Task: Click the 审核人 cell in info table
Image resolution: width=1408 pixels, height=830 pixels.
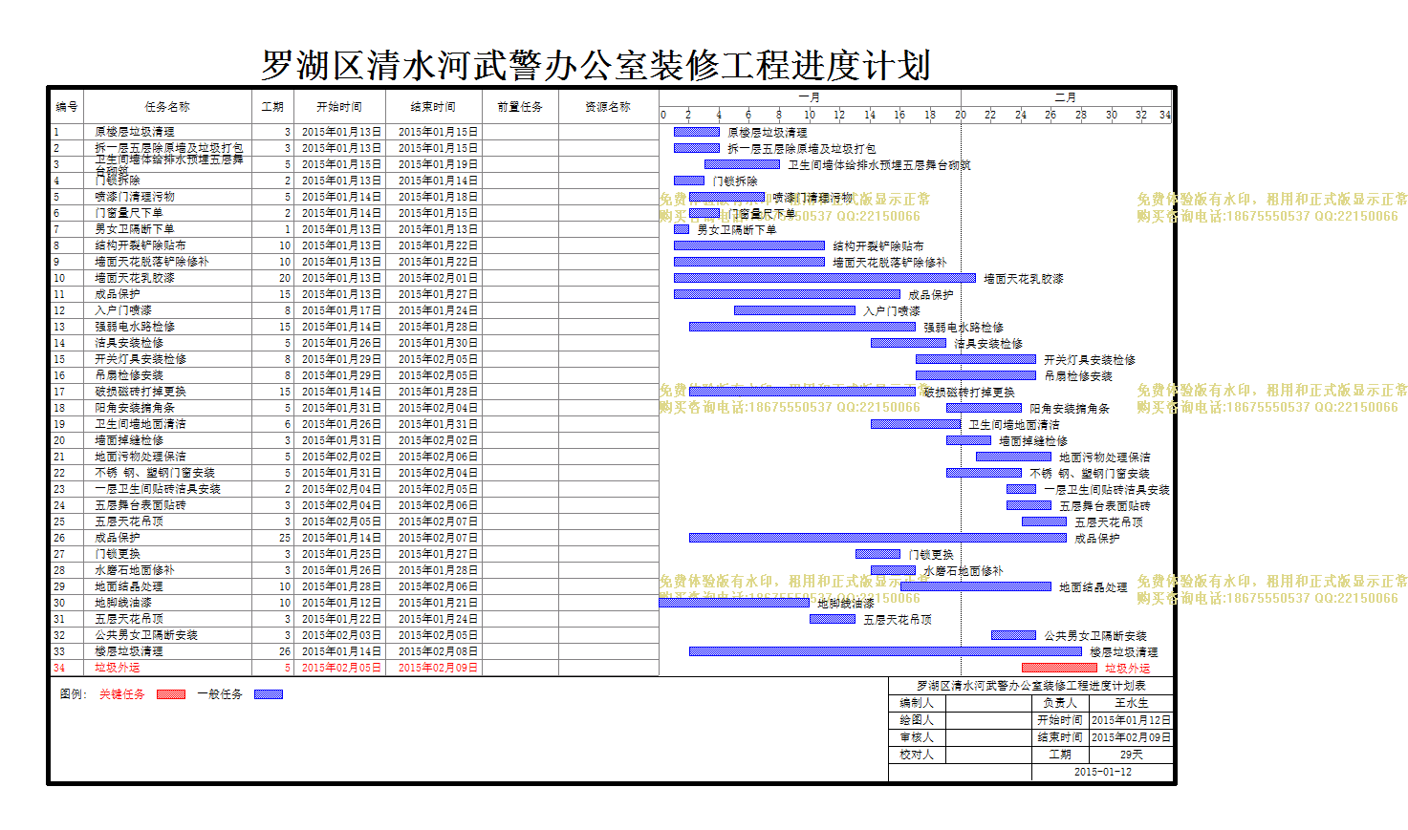Action: pyautogui.click(x=916, y=737)
